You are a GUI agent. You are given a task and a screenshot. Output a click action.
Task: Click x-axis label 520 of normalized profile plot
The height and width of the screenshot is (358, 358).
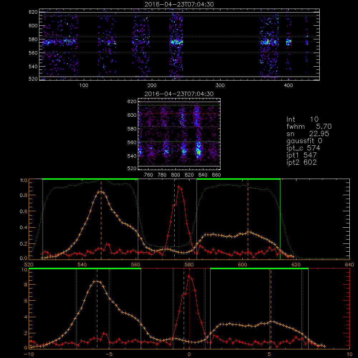(x=29, y=265)
